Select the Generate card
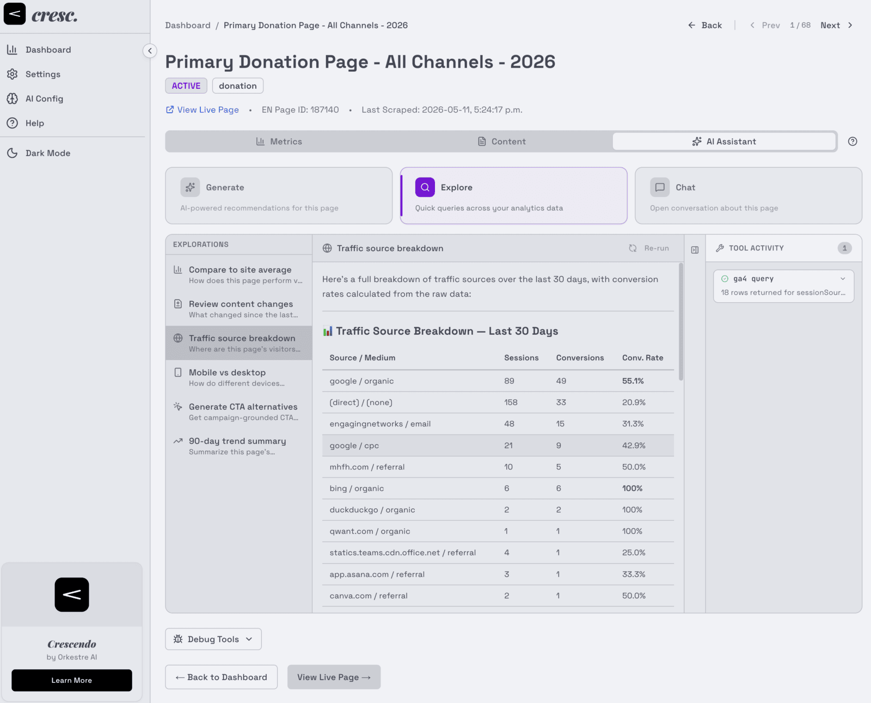The width and height of the screenshot is (871, 703). click(279, 195)
